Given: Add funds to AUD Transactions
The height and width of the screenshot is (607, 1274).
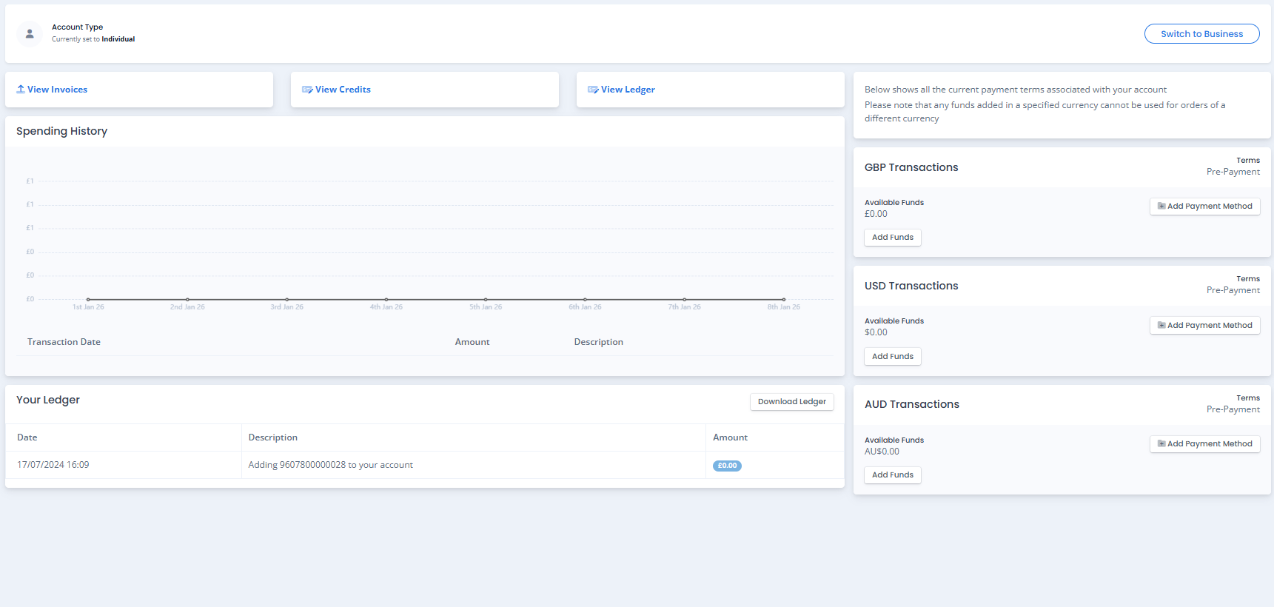Looking at the screenshot, I should pos(892,475).
